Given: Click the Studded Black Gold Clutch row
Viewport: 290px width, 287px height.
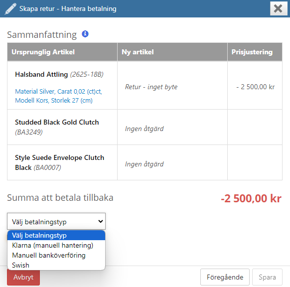Looking at the screenshot, I should [145, 127].
